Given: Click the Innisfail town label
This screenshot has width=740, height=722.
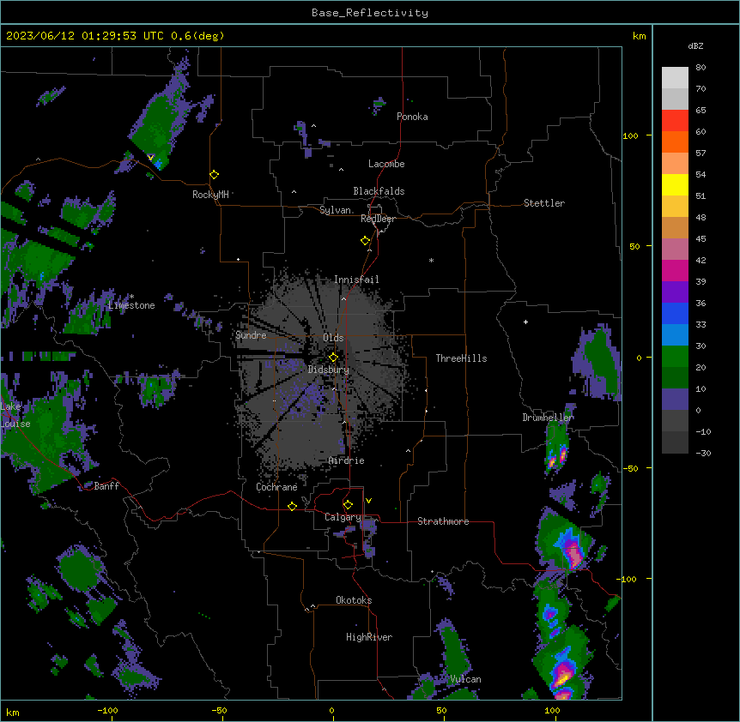Looking at the screenshot, I should click(356, 280).
